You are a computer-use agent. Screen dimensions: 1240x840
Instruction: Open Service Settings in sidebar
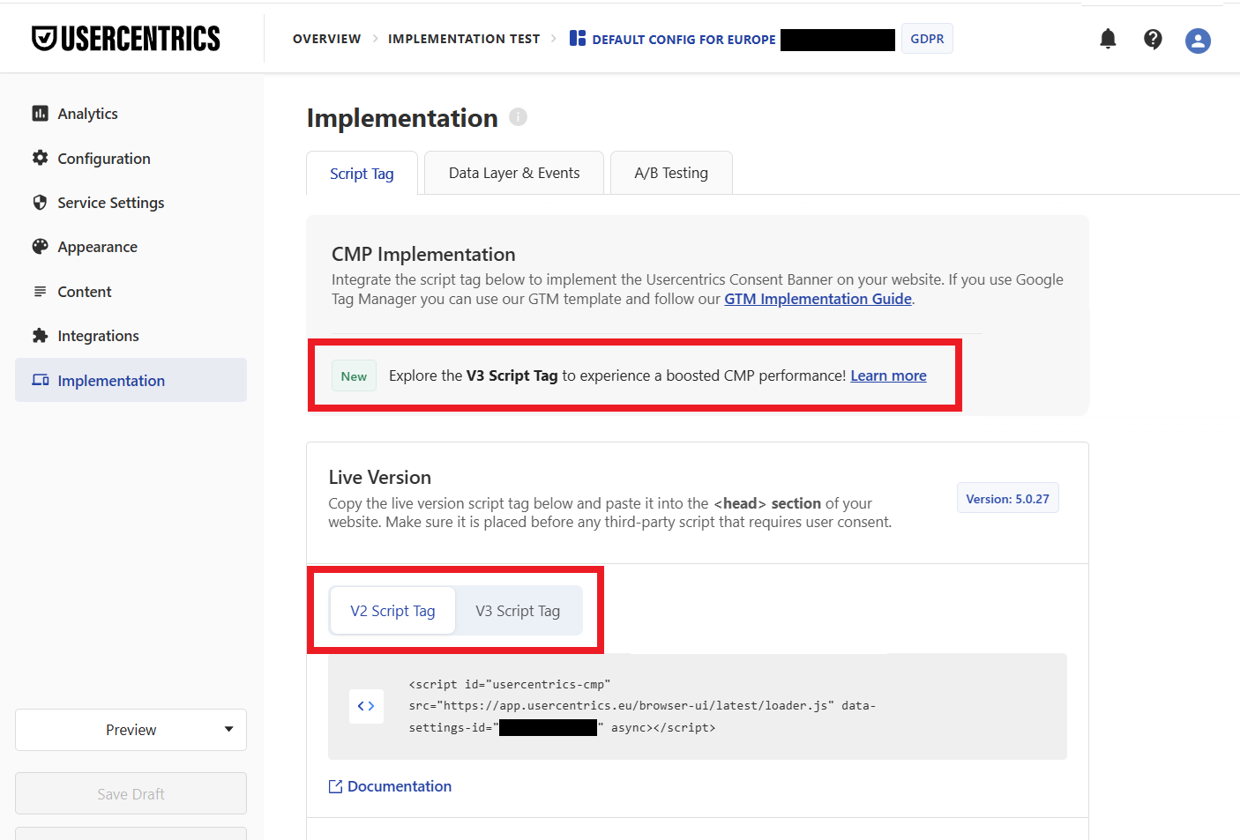click(x=111, y=203)
